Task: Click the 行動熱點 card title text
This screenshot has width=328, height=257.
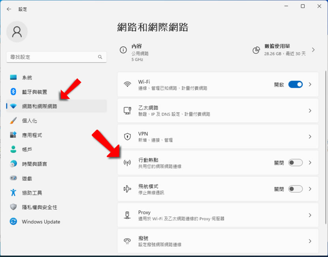Action: tap(148, 160)
